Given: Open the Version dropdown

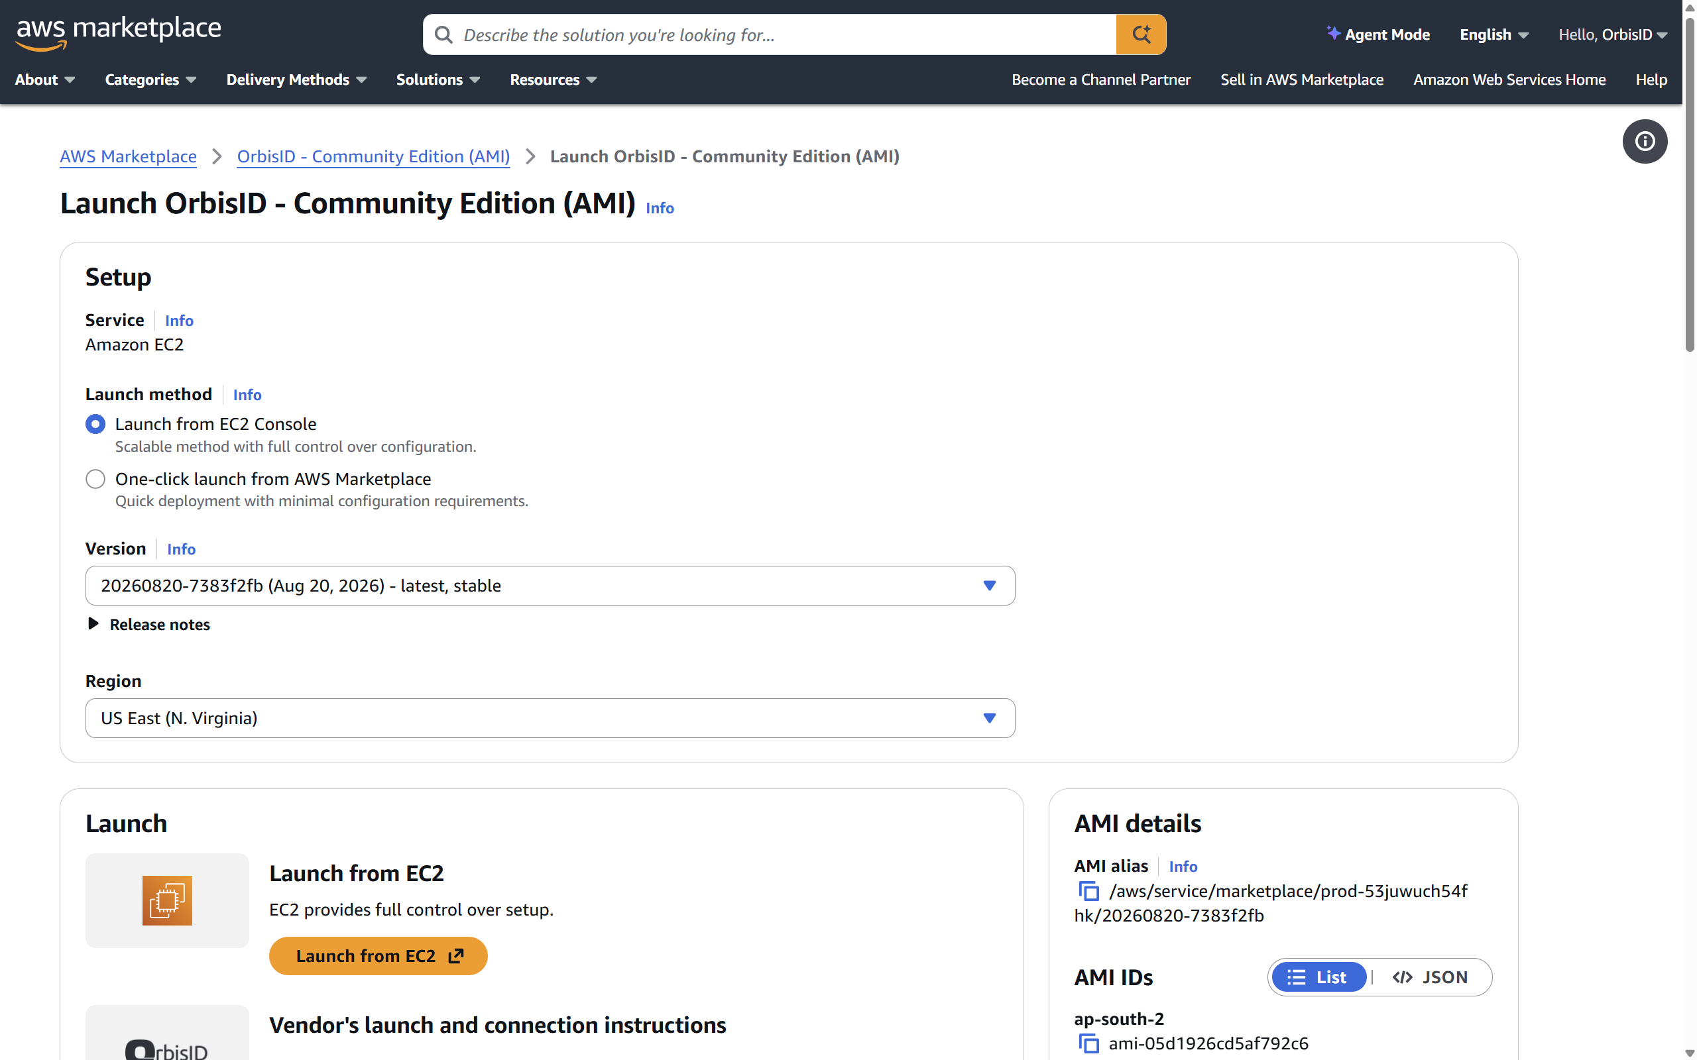Looking at the screenshot, I should (550, 586).
